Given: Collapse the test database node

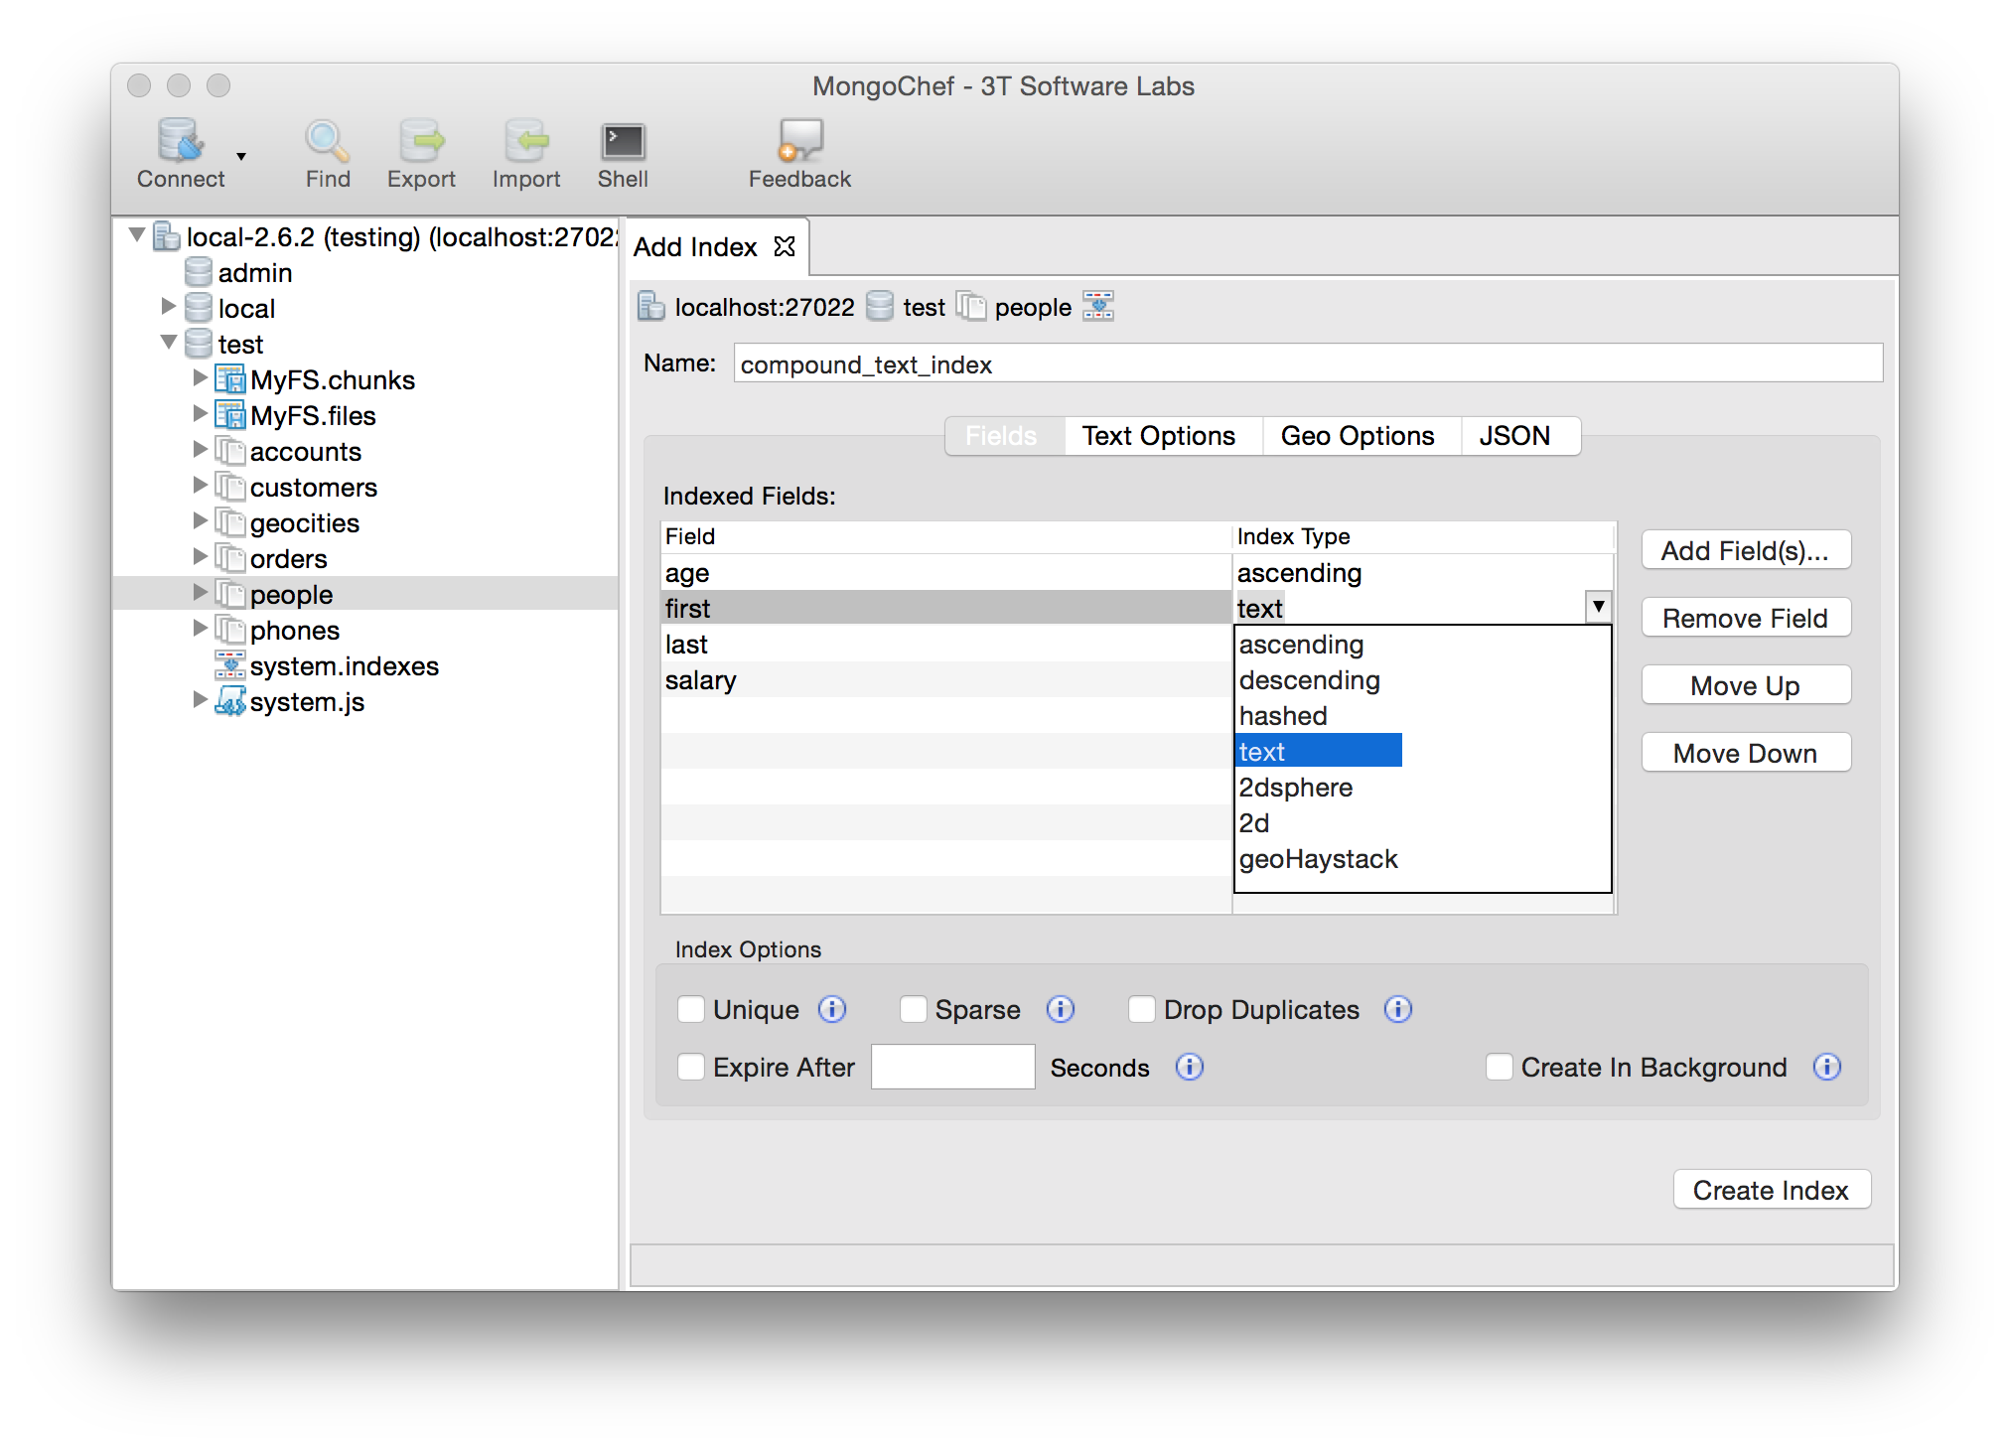Looking at the screenshot, I should pyautogui.click(x=169, y=343).
